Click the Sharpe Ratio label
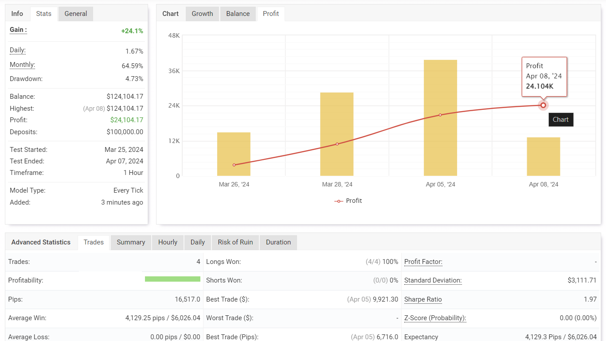This screenshot has width=606, height=341. pyautogui.click(x=423, y=299)
